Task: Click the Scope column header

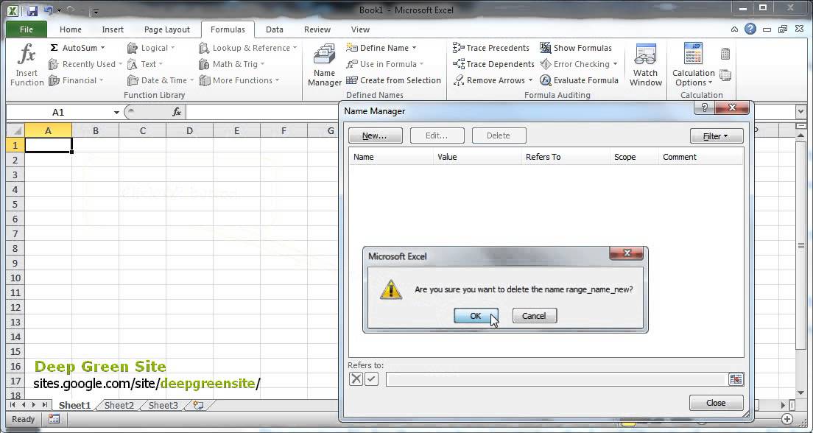Action: click(634, 157)
